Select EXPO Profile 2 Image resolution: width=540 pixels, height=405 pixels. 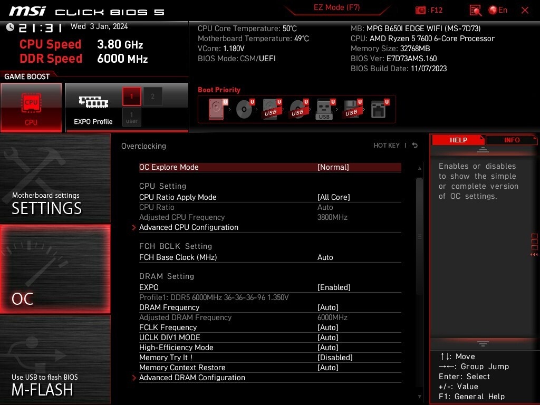click(x=152, y=97)
